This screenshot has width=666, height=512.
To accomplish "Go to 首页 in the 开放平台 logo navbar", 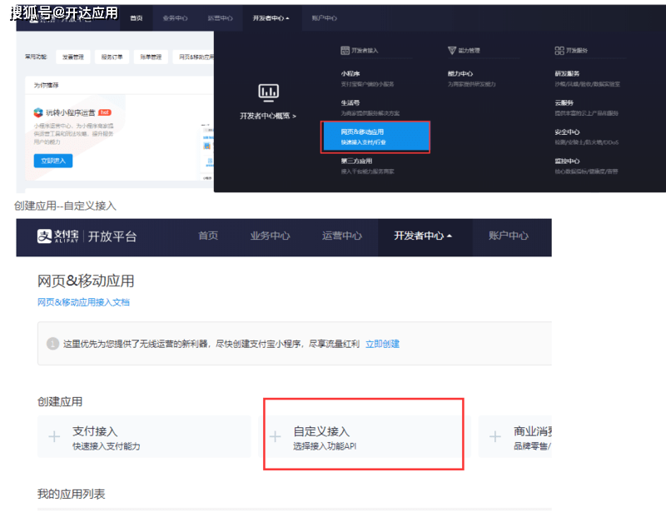I will click(x=208, y=236).
